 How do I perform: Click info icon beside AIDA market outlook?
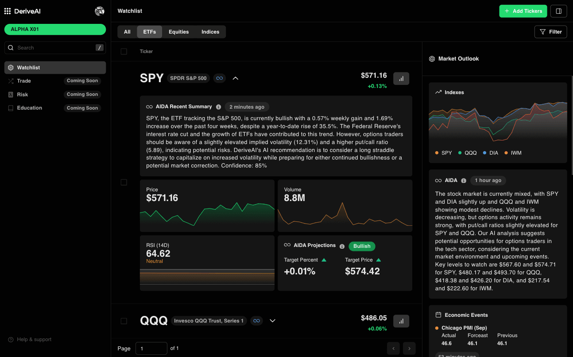coord(464,181)
